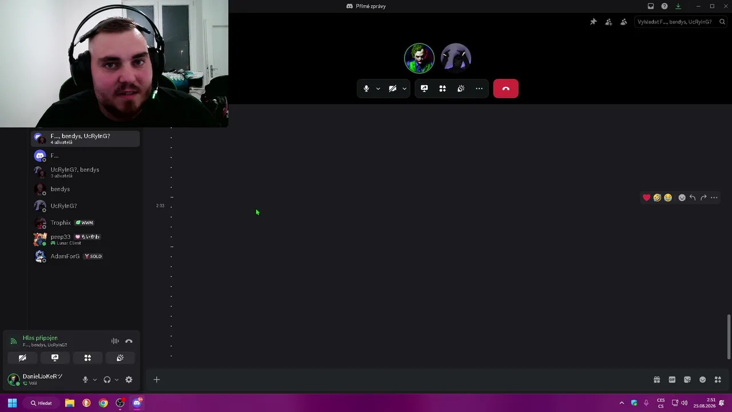This screenshot has width=732, height=412.
Task: Reply to the hovered message
Action: pos(693,197)
